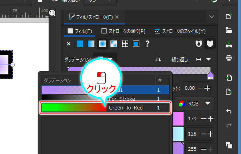241x154 pixels.
Task: Increase the 179 value with plus
Action: click(x=210, y=119)
